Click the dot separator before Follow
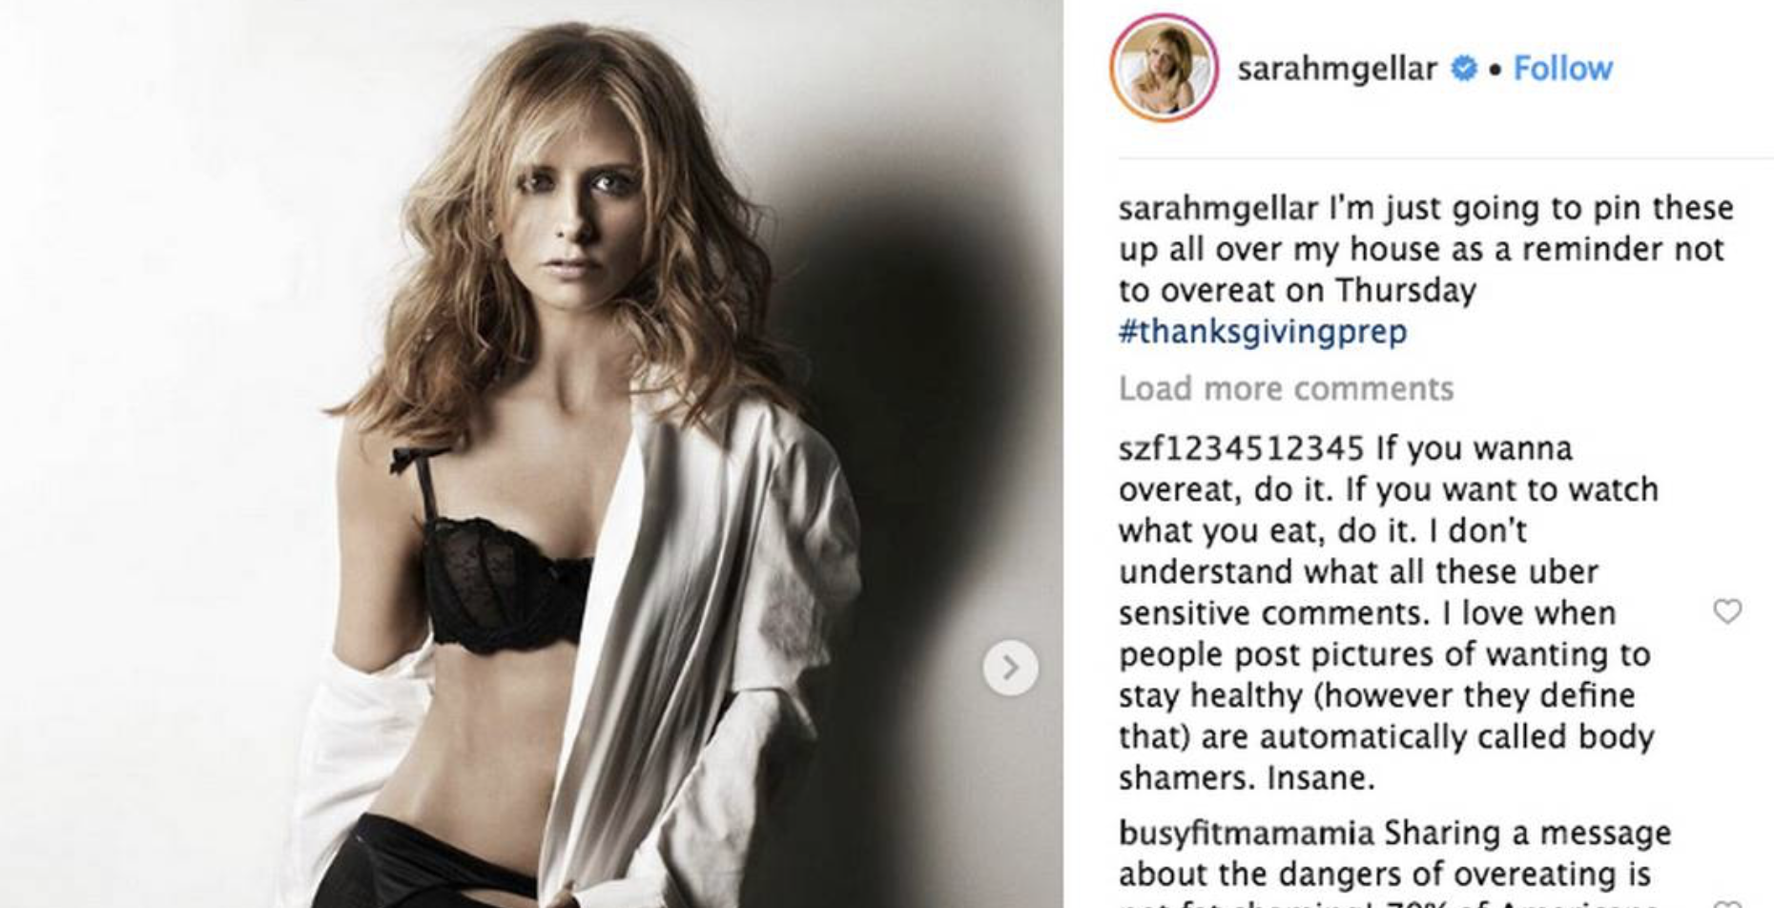 (x=1495, y=69)
